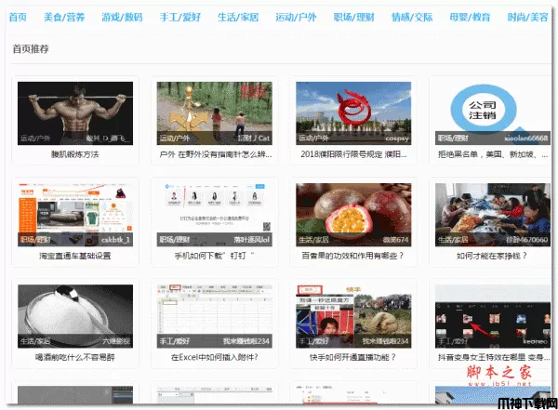The height and width of the screenshot is (410, 558).
Task: Click the title 如何才能在家挣钱
Action: 492,256
